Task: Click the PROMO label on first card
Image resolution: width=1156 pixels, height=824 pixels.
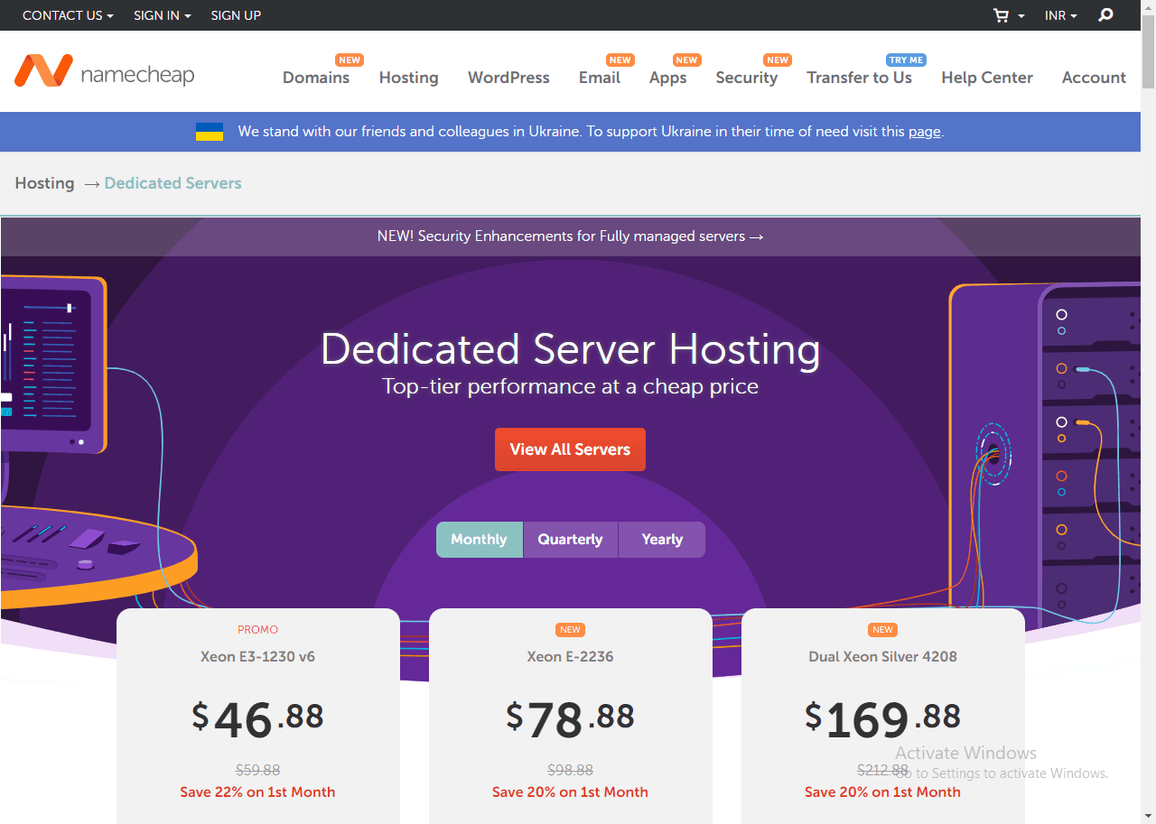Action: [258, 630]
